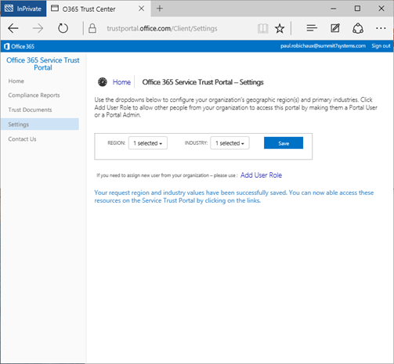This screenshot has height=364, width=394.
Task: Open Trust Documents in sidebar
Action: pyautogui.click(x=30, y=110)
